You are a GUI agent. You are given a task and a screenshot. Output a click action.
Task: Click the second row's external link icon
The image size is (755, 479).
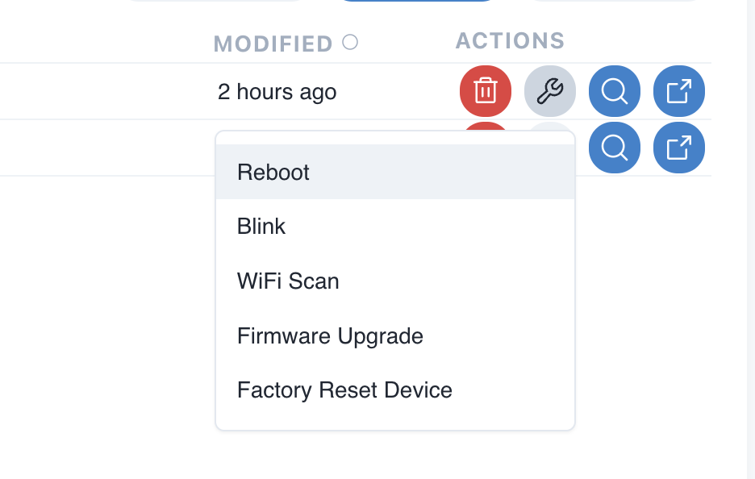[679, 148]
